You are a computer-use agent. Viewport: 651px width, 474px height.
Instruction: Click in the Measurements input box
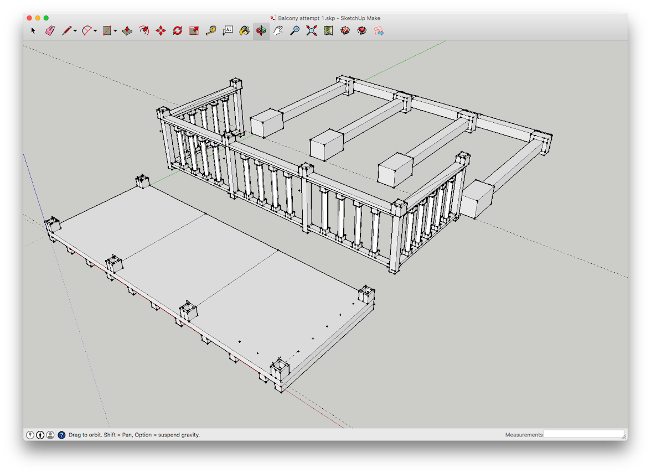pos(583,435)
